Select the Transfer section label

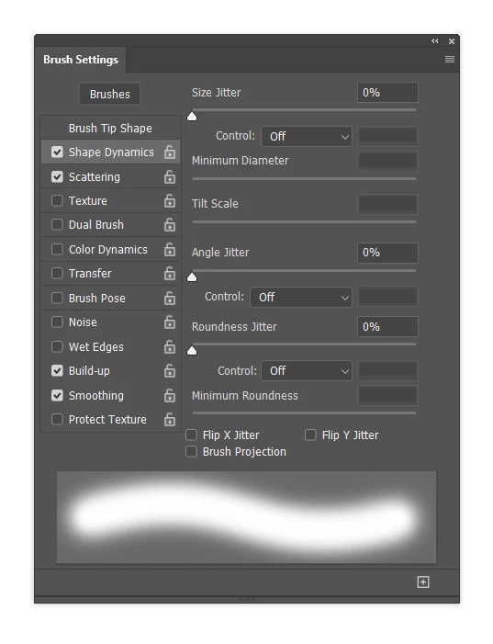(90, 273)
